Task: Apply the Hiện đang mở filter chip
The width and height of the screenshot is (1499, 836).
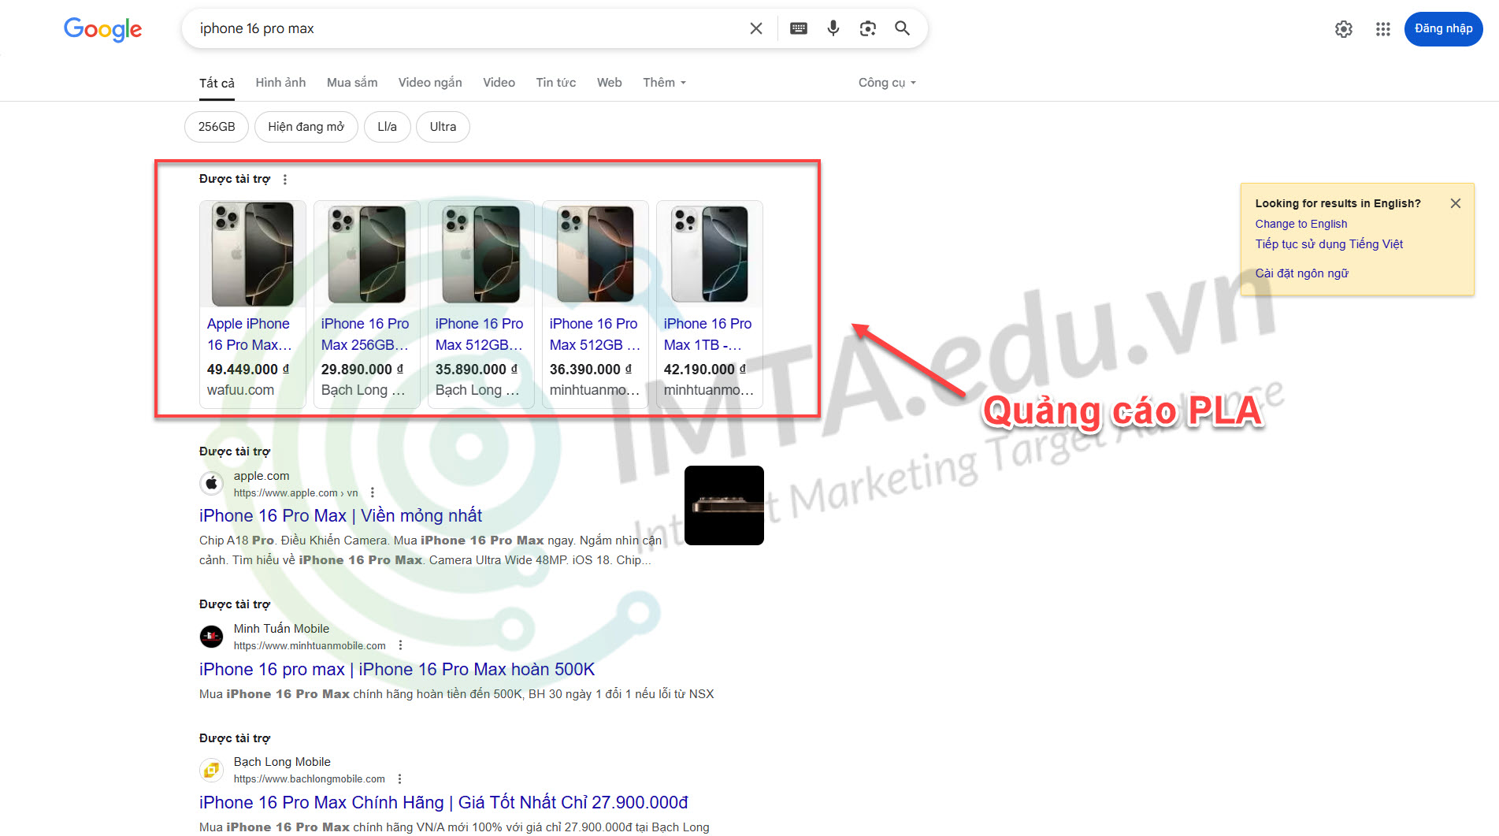Action: [306, 127]
